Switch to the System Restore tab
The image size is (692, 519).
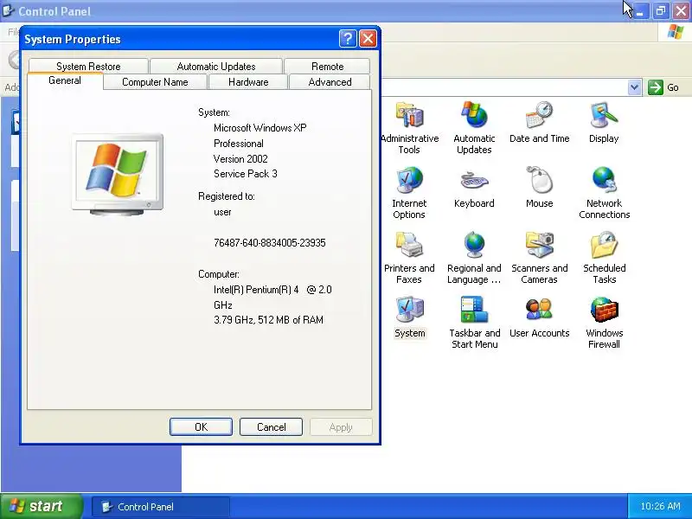[x=88, y=67]
